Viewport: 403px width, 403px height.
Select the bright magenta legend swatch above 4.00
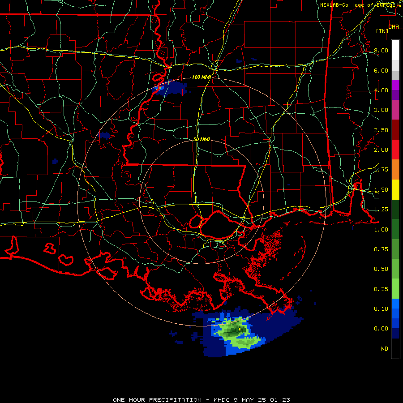(x=395, y=85)
